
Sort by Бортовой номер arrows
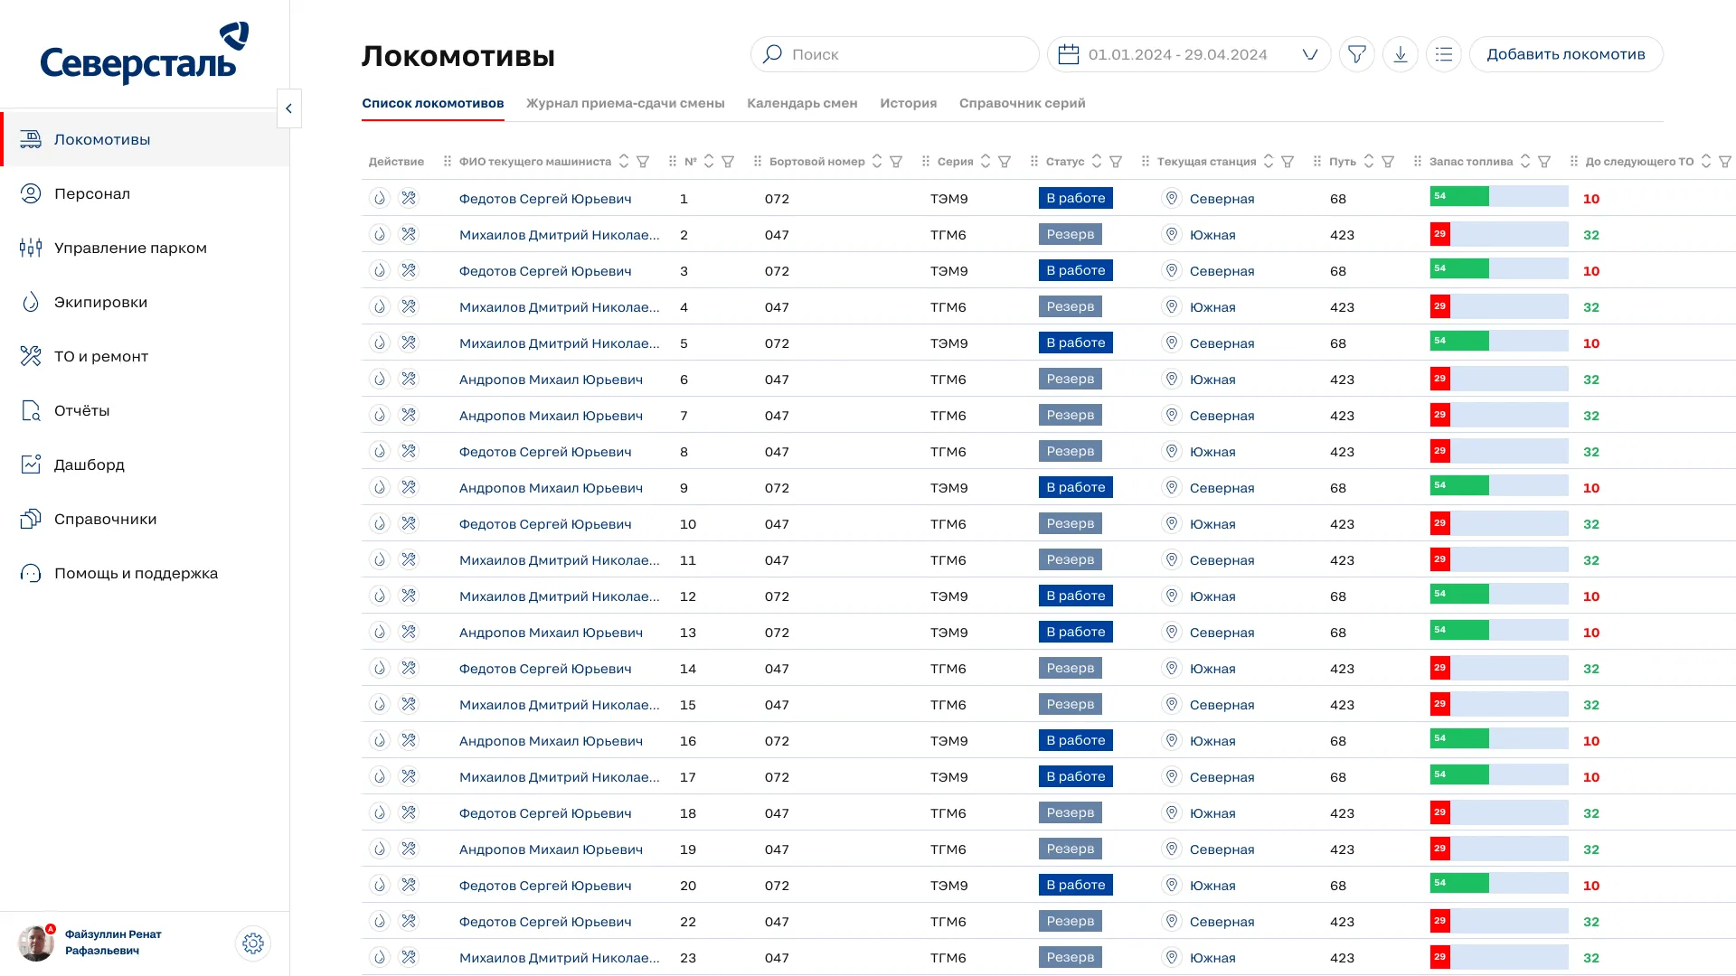point(877,161)
